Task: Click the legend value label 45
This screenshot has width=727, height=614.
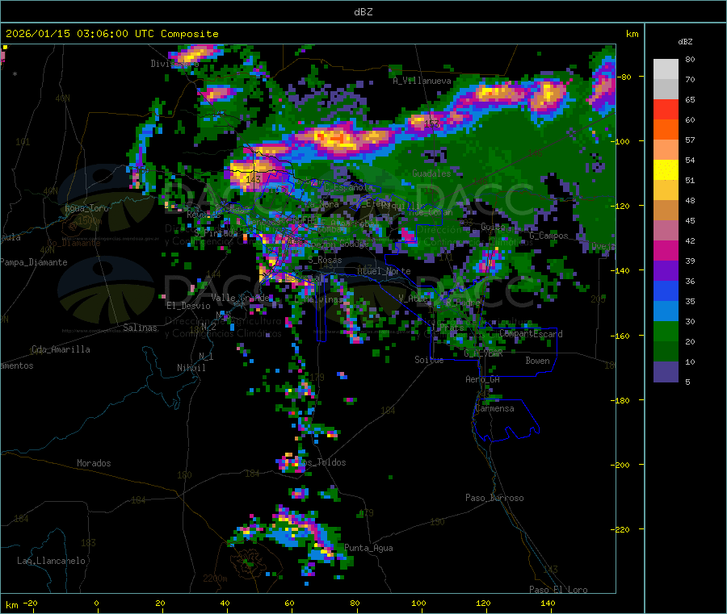Action: (690, 221)
